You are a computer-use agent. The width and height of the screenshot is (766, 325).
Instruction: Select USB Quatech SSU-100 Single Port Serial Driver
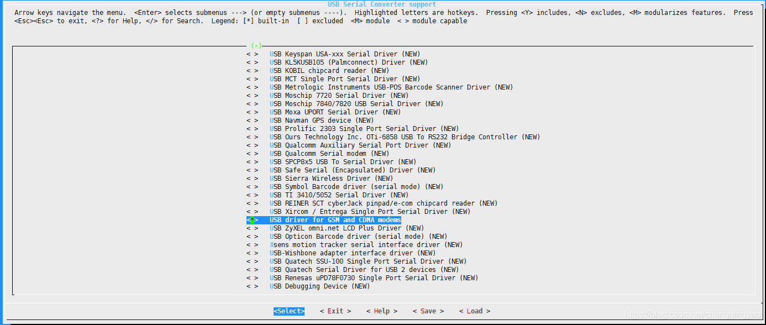click(x=368, y=261)
